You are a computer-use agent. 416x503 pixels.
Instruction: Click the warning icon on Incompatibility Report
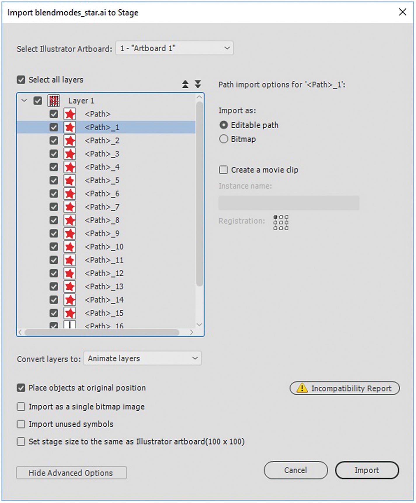coord(302,388)
